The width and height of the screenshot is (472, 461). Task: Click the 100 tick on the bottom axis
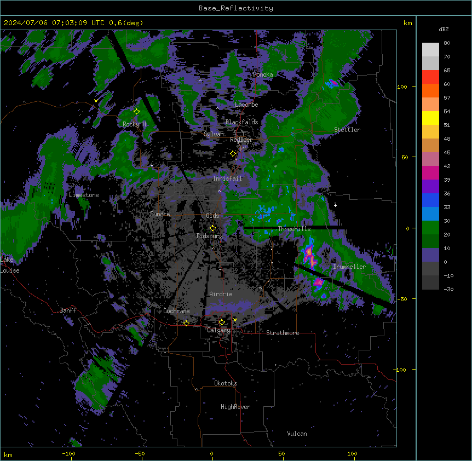pos(352,454)
